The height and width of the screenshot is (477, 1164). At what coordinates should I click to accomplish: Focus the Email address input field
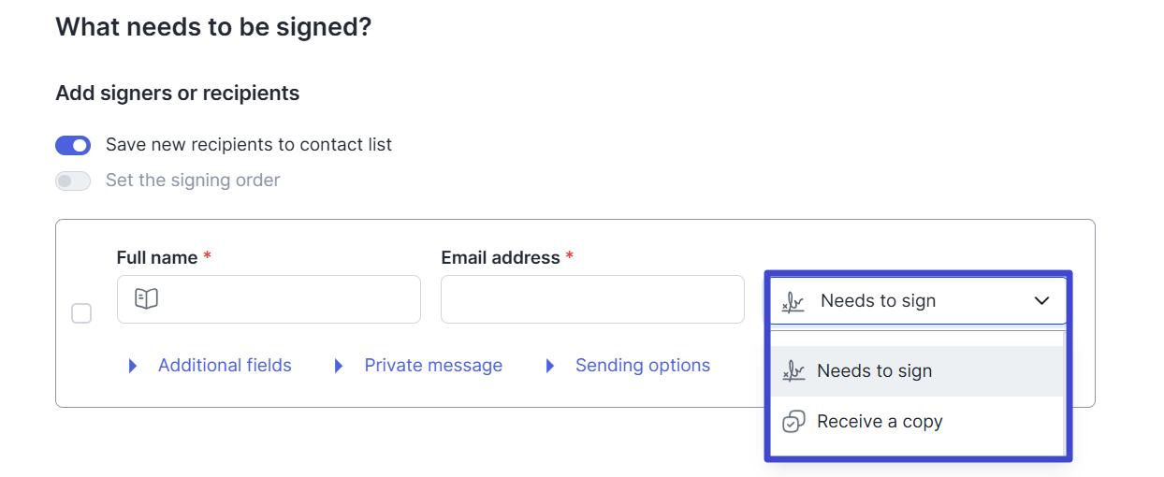coord(592,299)
